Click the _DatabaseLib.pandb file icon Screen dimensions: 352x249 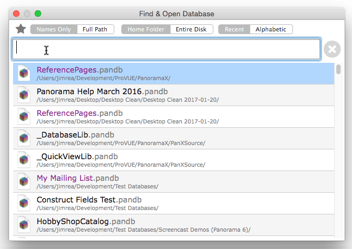coord(23,138)
